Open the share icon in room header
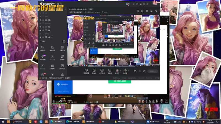The width and height of the screenshot is (221, 124). click(156, 11)
